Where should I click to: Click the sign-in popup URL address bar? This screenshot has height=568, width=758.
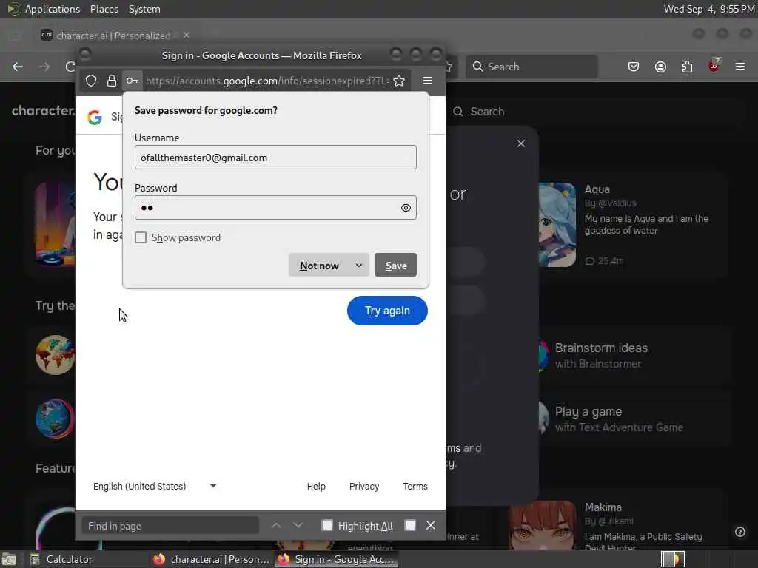266,81
